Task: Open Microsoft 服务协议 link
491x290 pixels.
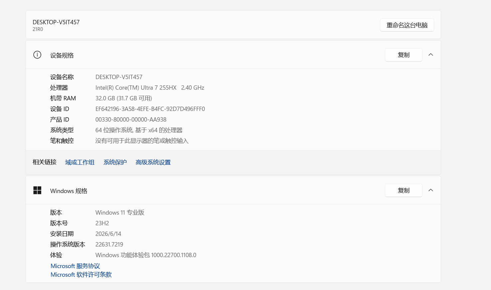Action: pyautogui.click(x=75, y=266)
